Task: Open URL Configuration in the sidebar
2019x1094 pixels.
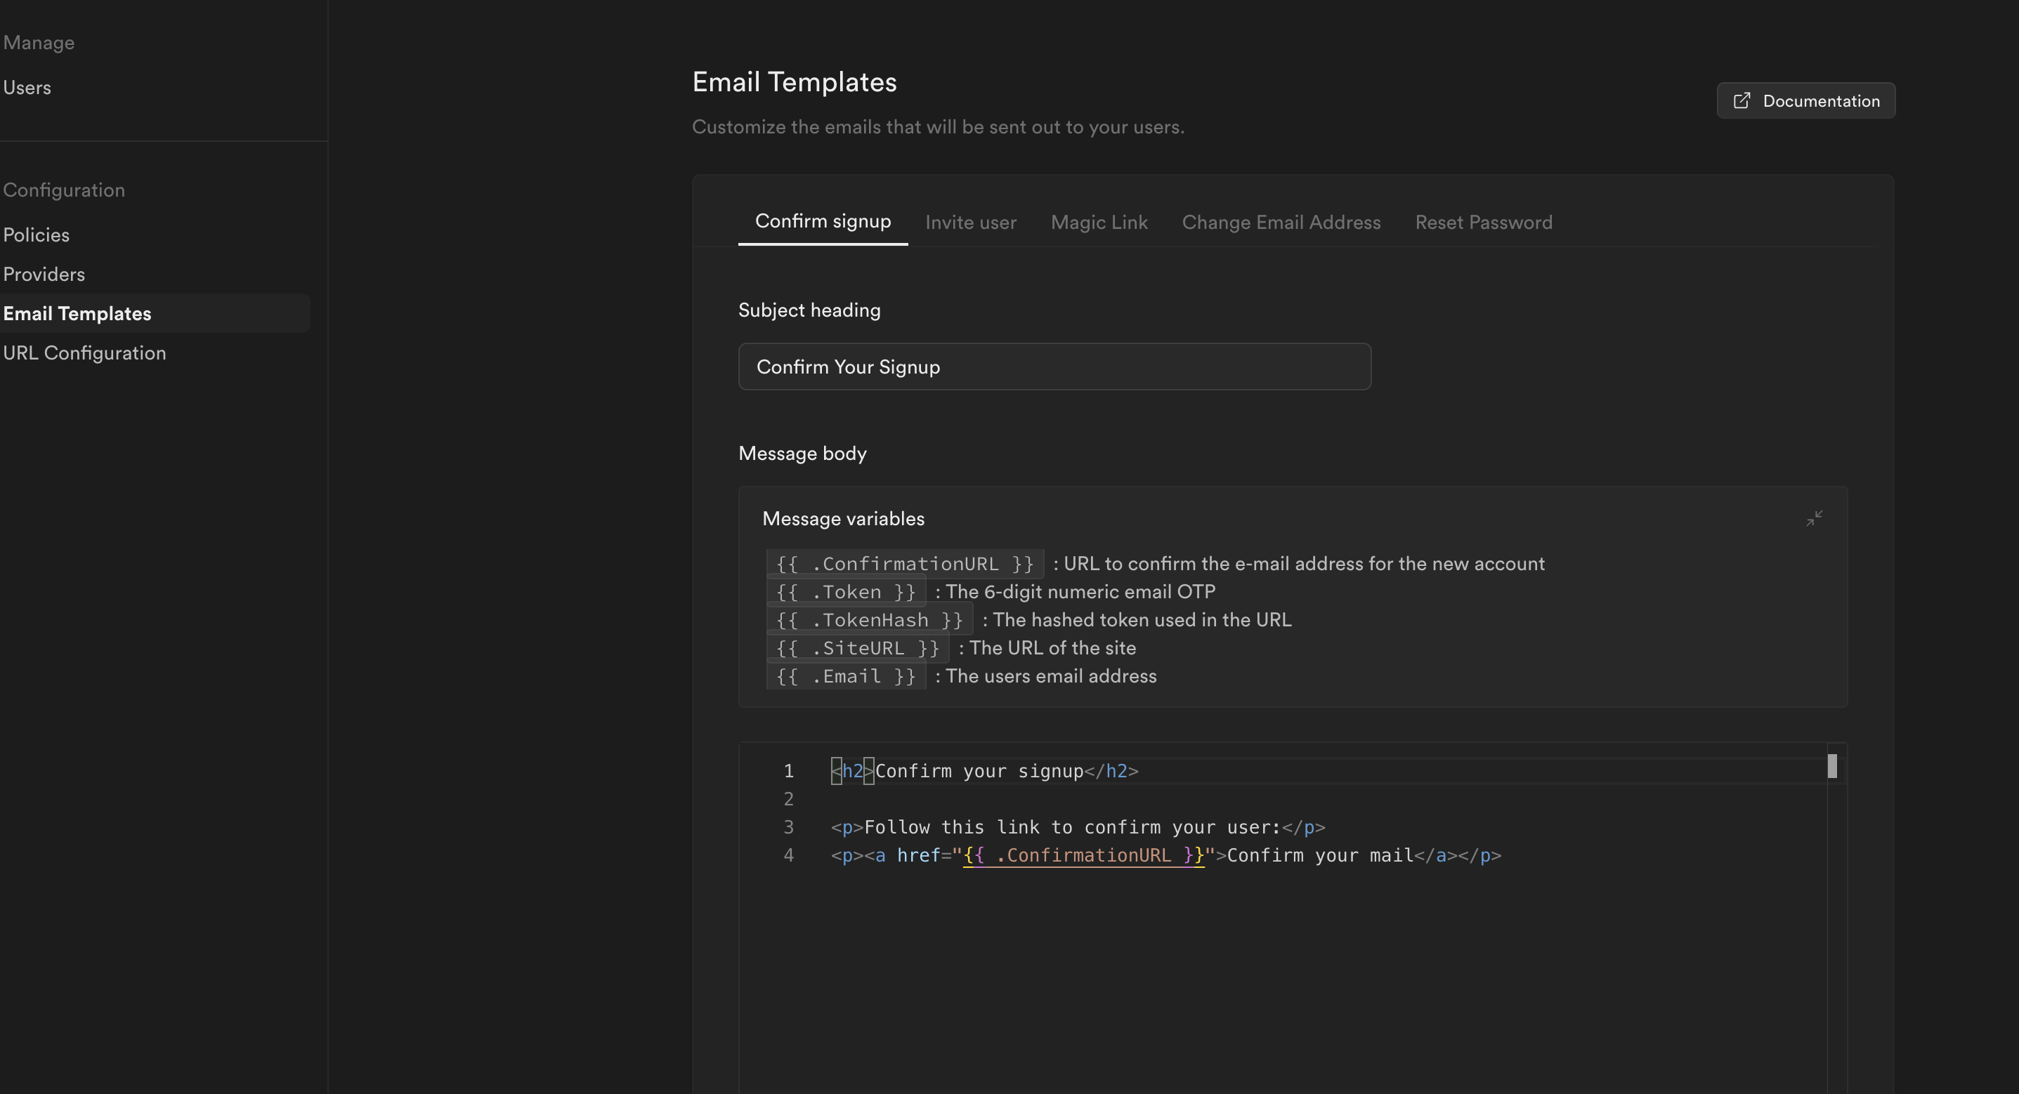Action: 84,353
